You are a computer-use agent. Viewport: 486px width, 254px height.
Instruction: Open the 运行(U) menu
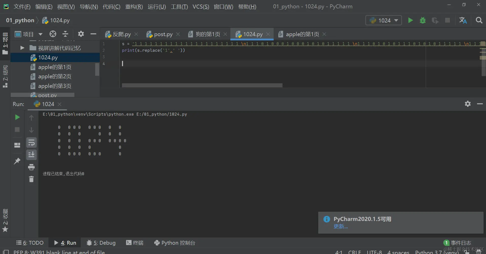tap(156, 7)
